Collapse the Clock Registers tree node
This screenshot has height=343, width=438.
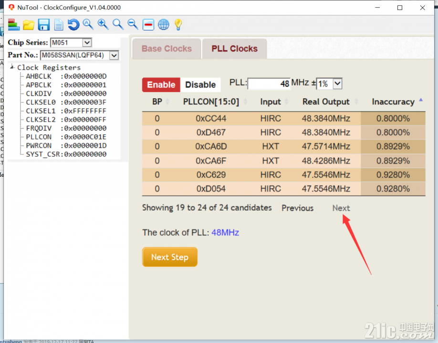point(12,67)
